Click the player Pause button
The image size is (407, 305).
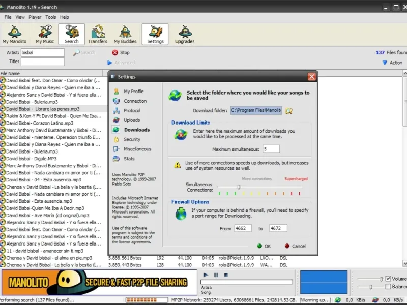(x=216, y=275)
